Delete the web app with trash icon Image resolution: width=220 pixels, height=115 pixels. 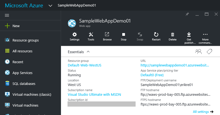pos(173,36)
